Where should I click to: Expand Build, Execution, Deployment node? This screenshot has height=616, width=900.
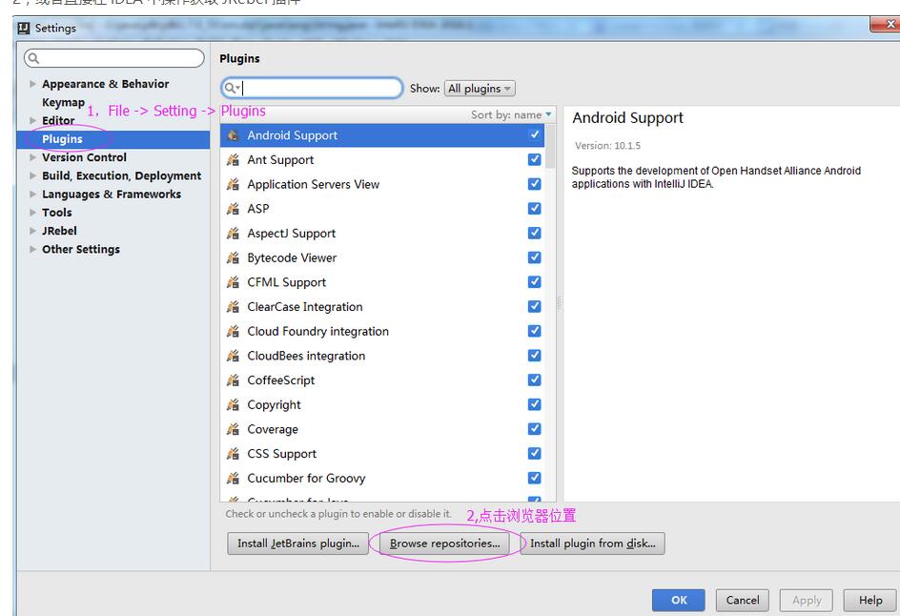[x=32, y=175]
